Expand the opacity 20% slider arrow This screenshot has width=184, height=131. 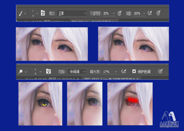tap(113, 13)
